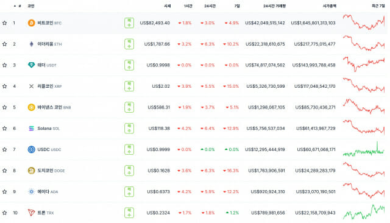Click the TRON red triangle icon
Image resolution: width=390 pixels, height=223 pixels.
[31, 213]
